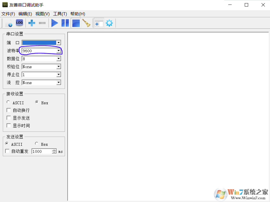
Task: Toggle the side panel layout icon
Action: (x=99, y=23)
